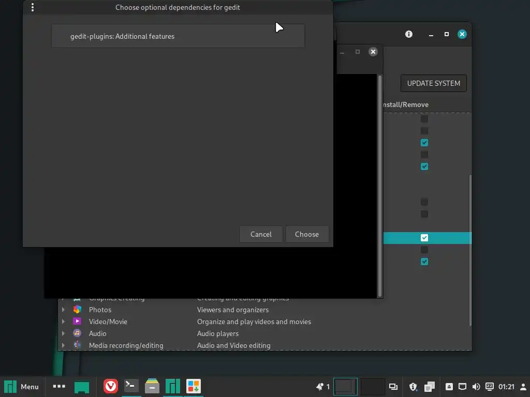Click the Choose button to confirm dependencies
The width and height of the screenshot is (530, 397).
pos(307,234)
